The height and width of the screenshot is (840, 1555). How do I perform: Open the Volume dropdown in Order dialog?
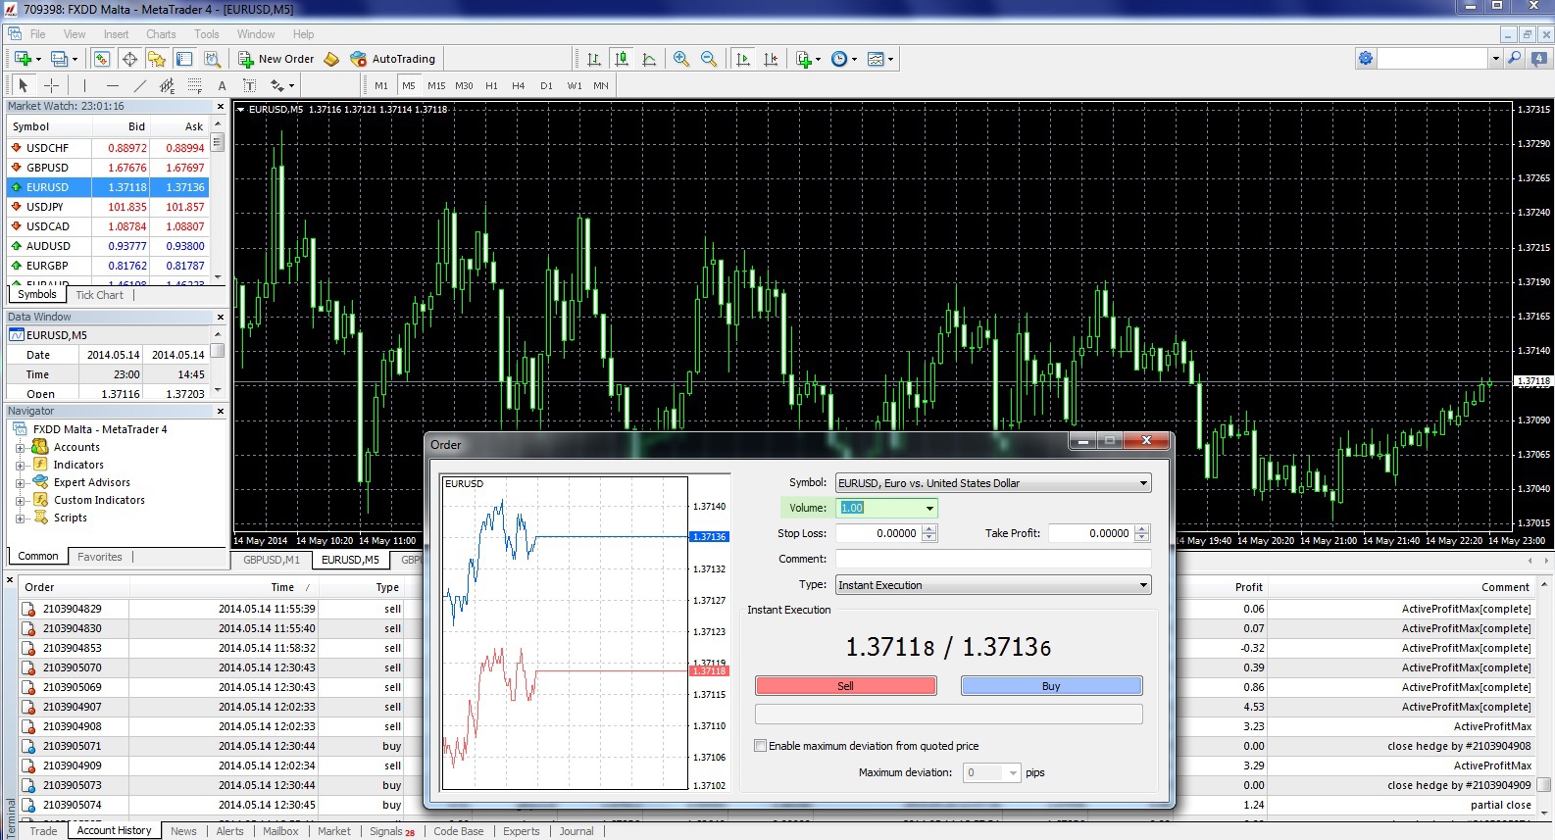coord(929,508)
